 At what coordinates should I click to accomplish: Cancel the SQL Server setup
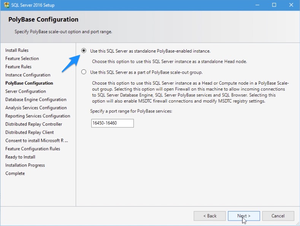(x=278, y=216)
